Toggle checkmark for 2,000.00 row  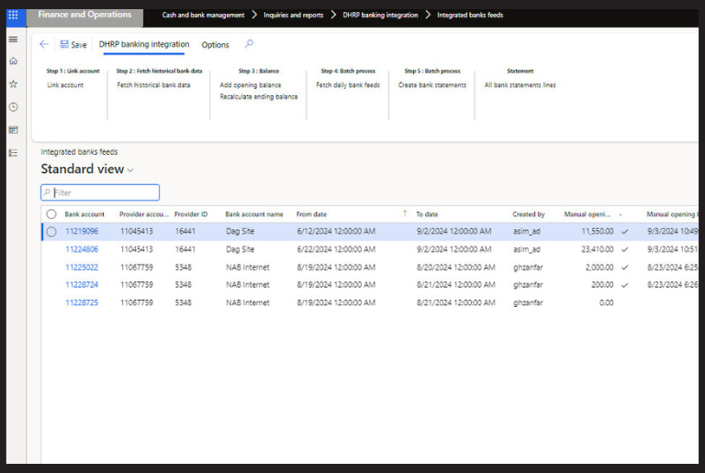pos(624,268)
